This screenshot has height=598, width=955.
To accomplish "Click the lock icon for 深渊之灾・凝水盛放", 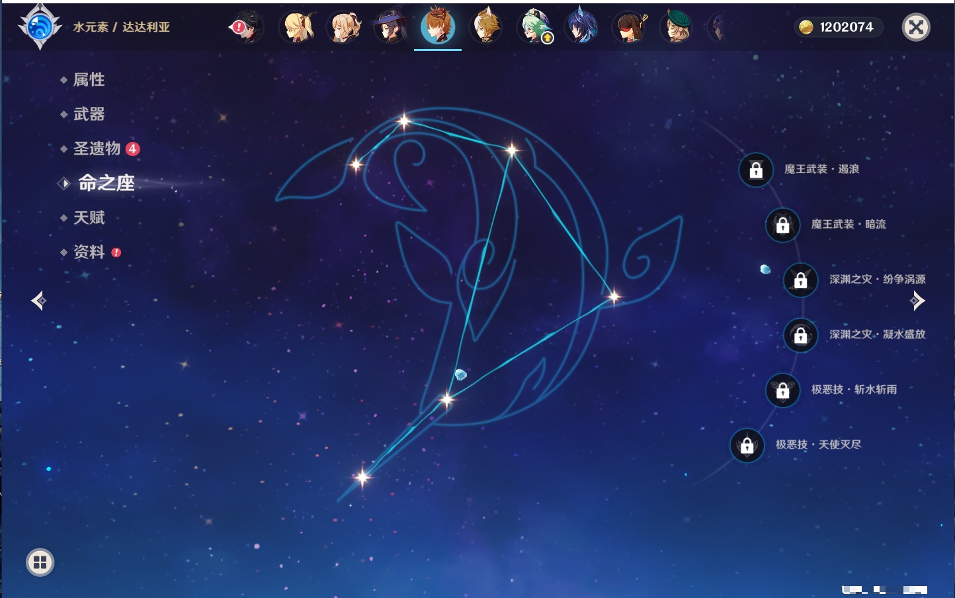I will [800, 335].
